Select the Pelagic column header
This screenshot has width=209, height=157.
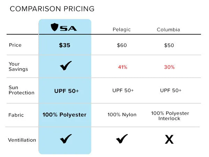pos(122,29)
